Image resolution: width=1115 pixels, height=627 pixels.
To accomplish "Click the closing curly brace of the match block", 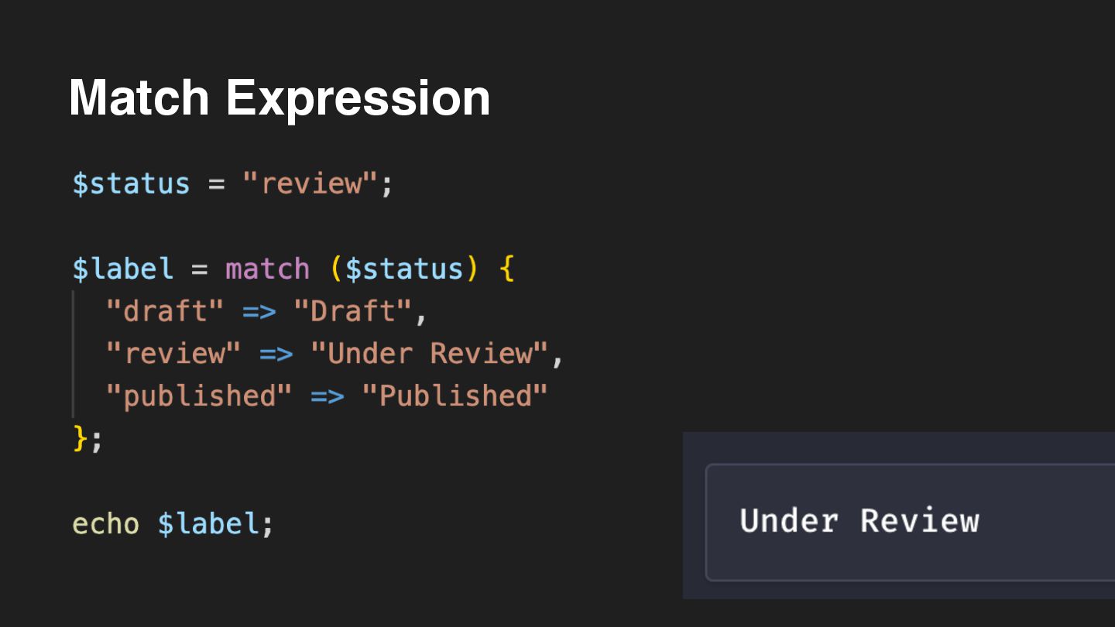I will coord(80,439).
